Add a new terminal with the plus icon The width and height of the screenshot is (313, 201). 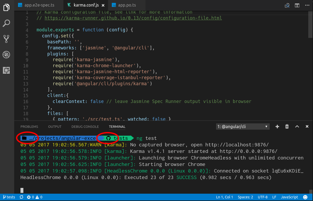(x=277, y=126)
